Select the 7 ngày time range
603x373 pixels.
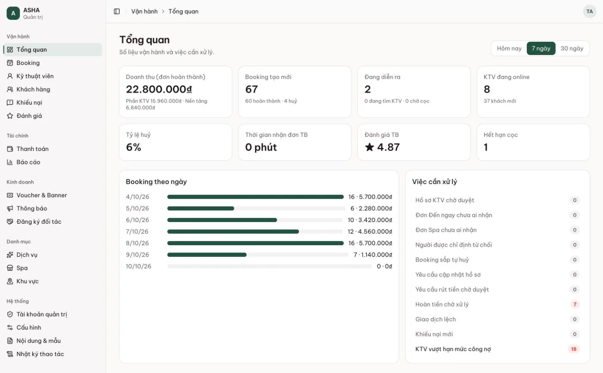(541, 48)
